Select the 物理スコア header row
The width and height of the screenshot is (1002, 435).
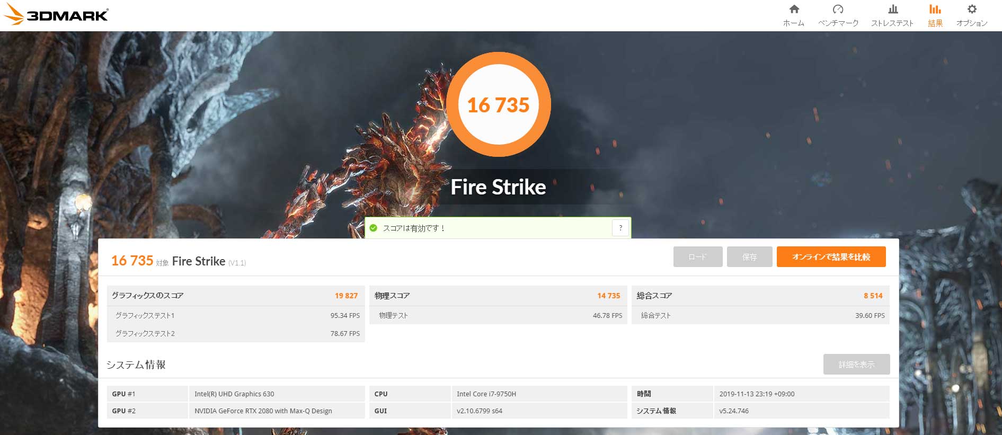pos(498,296)
